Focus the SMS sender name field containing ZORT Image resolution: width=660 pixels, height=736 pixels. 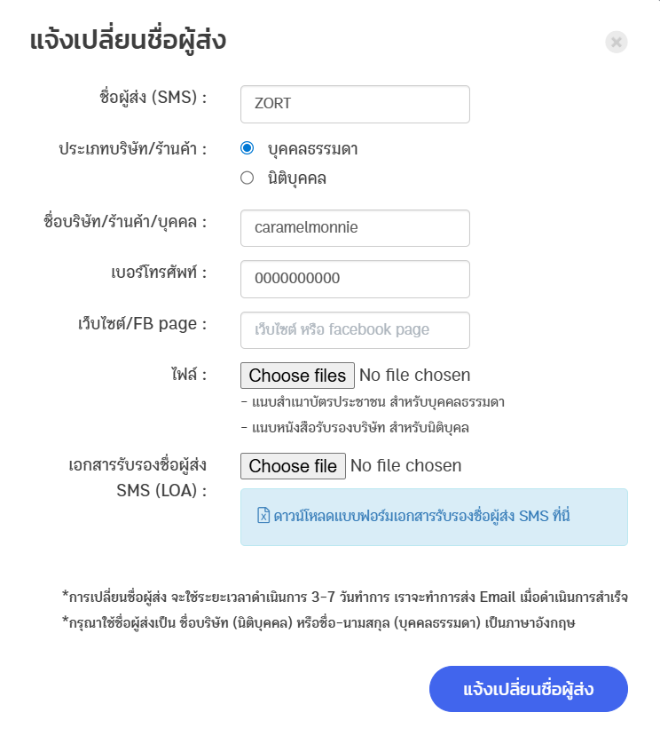355,104
